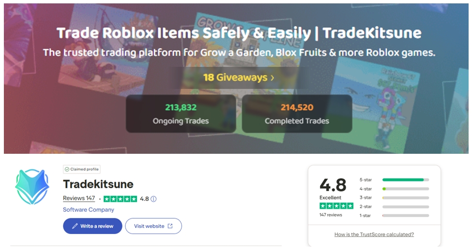Click the Write a review button
This screenshot has height=250, width=472.
[92, 226]
